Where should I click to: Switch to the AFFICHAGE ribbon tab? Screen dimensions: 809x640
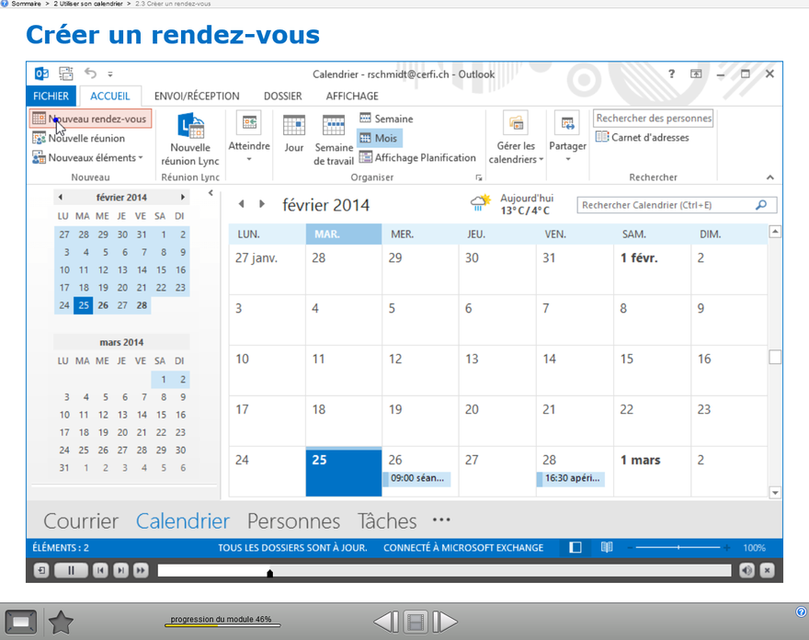[352, 96]
